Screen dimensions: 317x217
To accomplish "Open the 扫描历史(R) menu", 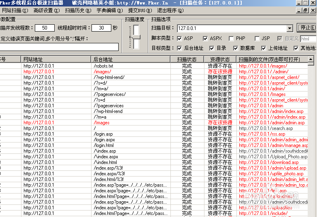I will (x=78, y=11).
